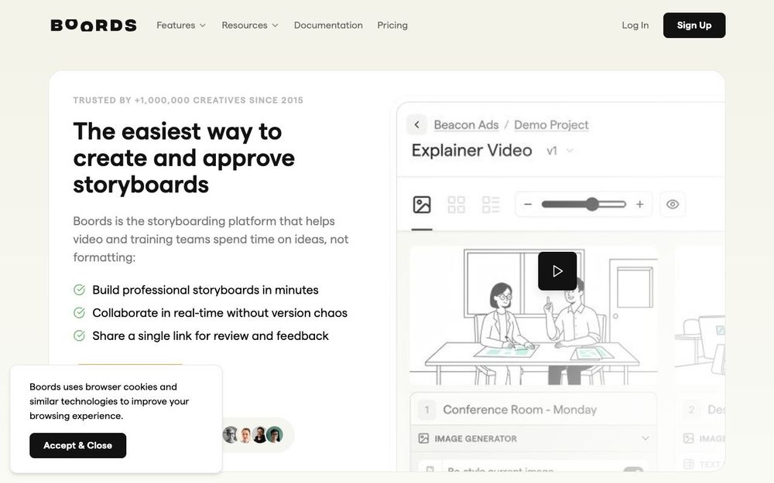The height and width of the screenshot is (483, 774).
Task: Click the minus zoom-out icon
Action: [x=528, y=204]
